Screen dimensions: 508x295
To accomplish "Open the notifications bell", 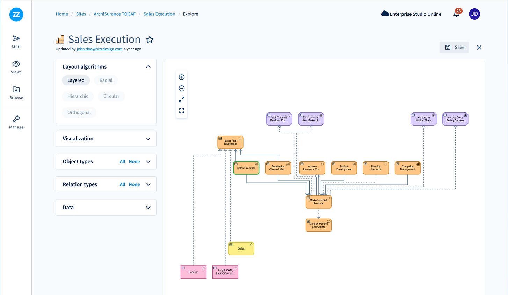I will [x=456, y=14].
